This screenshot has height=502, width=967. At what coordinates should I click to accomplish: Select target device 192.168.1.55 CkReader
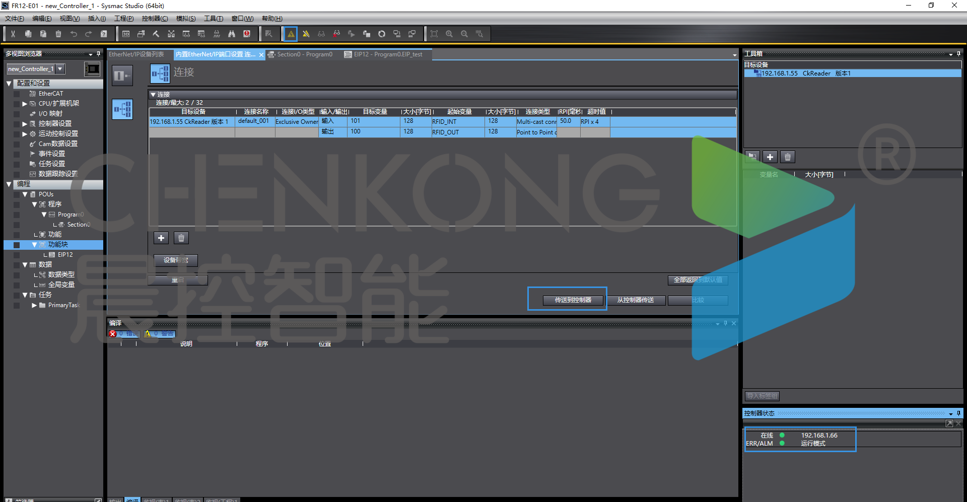[x=853, y=74]
